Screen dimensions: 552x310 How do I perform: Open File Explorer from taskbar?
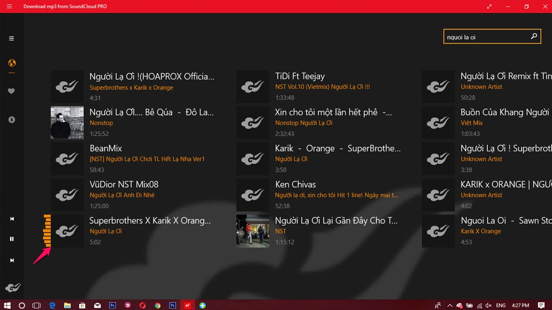tap(67, 306)
